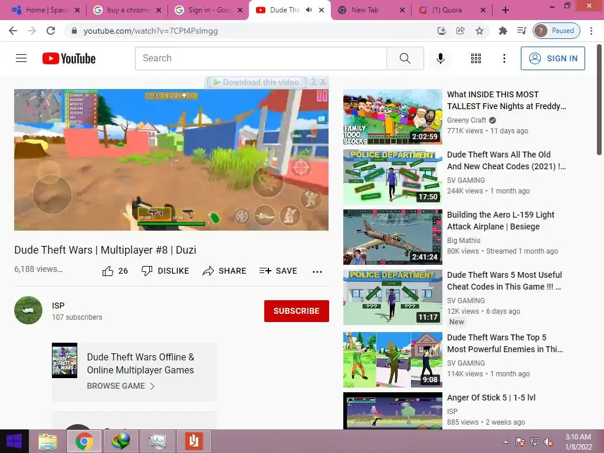Open the YouTube apps grid icon

pos(476,58)
